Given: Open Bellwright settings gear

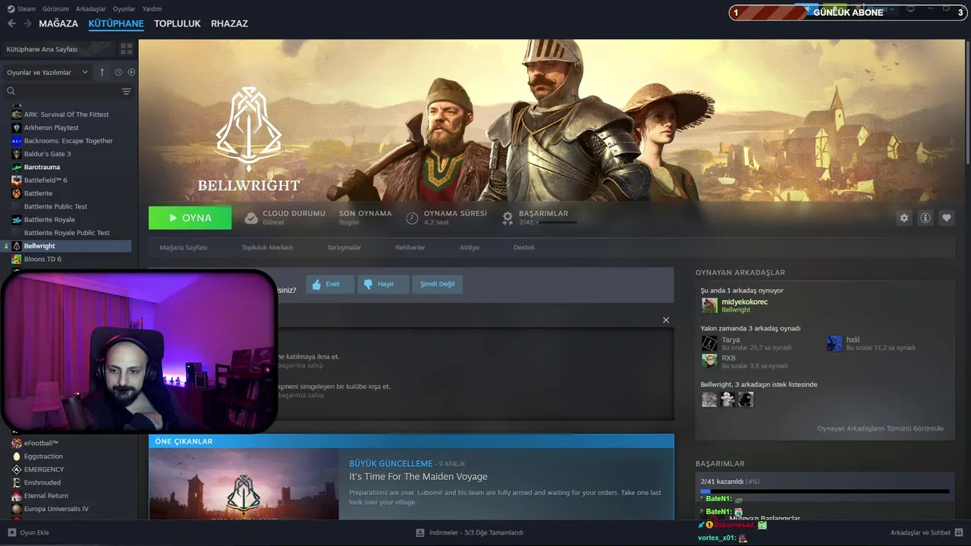Looking at the screenshot, I should pos(904,218).
